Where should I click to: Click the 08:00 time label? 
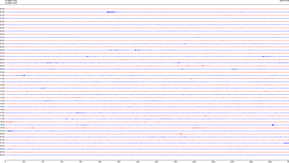[x=2, y=60]
